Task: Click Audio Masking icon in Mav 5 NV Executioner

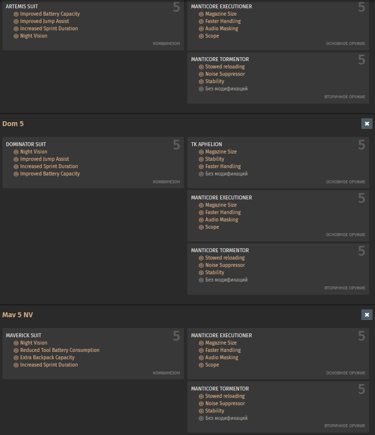Action: (x=201, y=358)
